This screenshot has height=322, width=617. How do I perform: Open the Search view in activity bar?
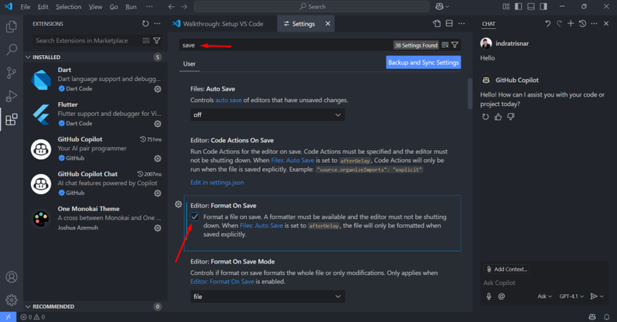point(11,50)
